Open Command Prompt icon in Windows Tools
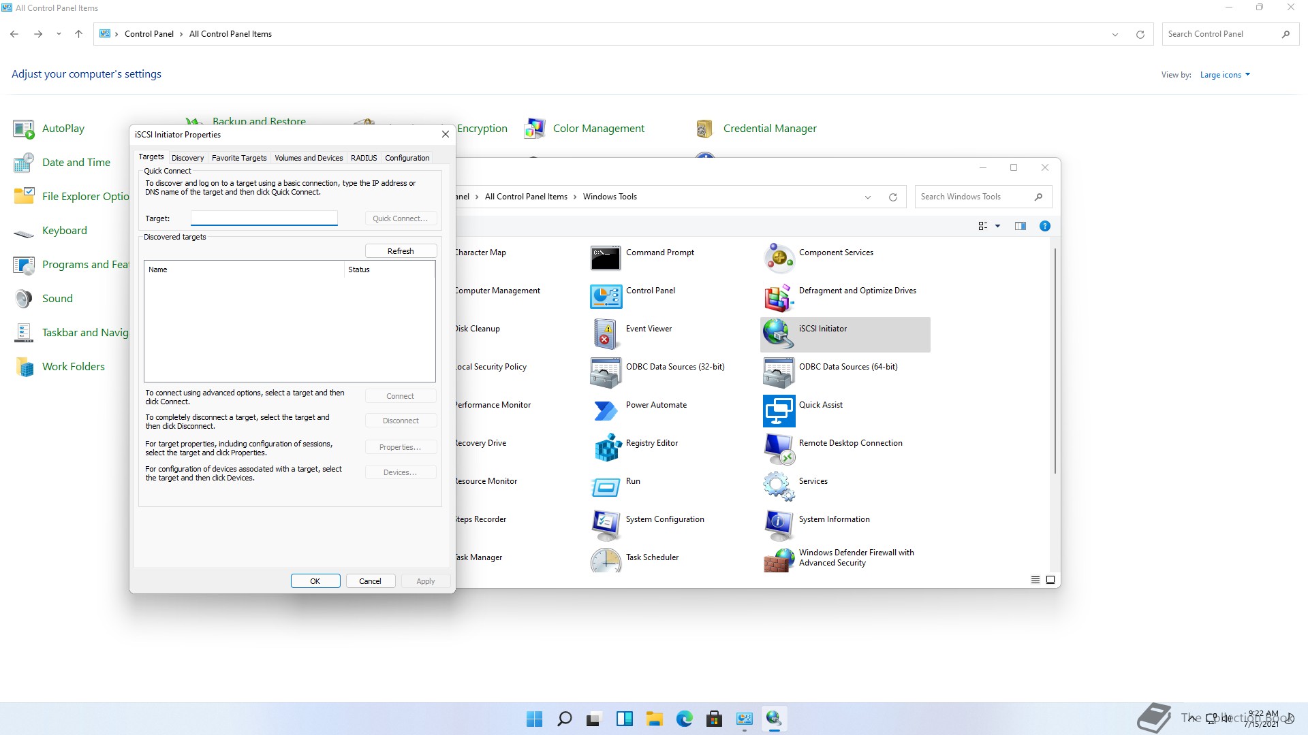Viewport: 1308px width, 735px height. (x=606, y=258)
